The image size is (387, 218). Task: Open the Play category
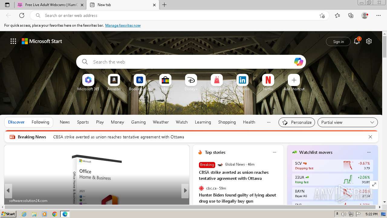(x=100, y=122)
